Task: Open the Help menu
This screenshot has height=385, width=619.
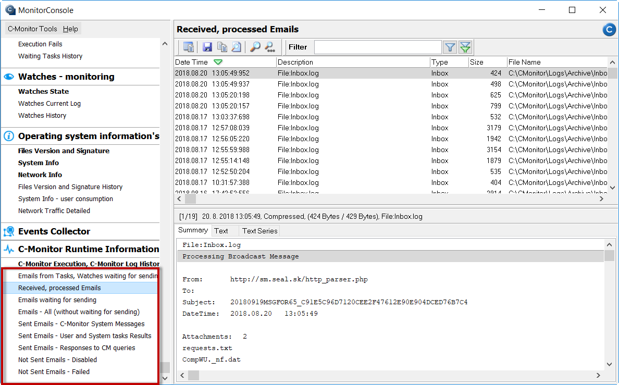Action: point(70,29)
